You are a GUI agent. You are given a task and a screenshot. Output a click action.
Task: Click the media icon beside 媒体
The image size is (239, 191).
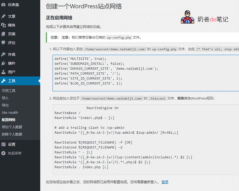pyautogui.click(x=3, y=25)
